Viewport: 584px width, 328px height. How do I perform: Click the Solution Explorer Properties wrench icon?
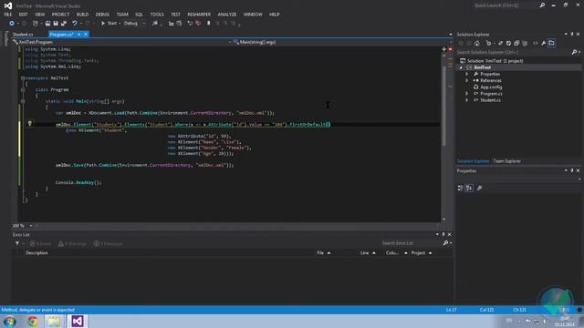click(x=544, y=44)
